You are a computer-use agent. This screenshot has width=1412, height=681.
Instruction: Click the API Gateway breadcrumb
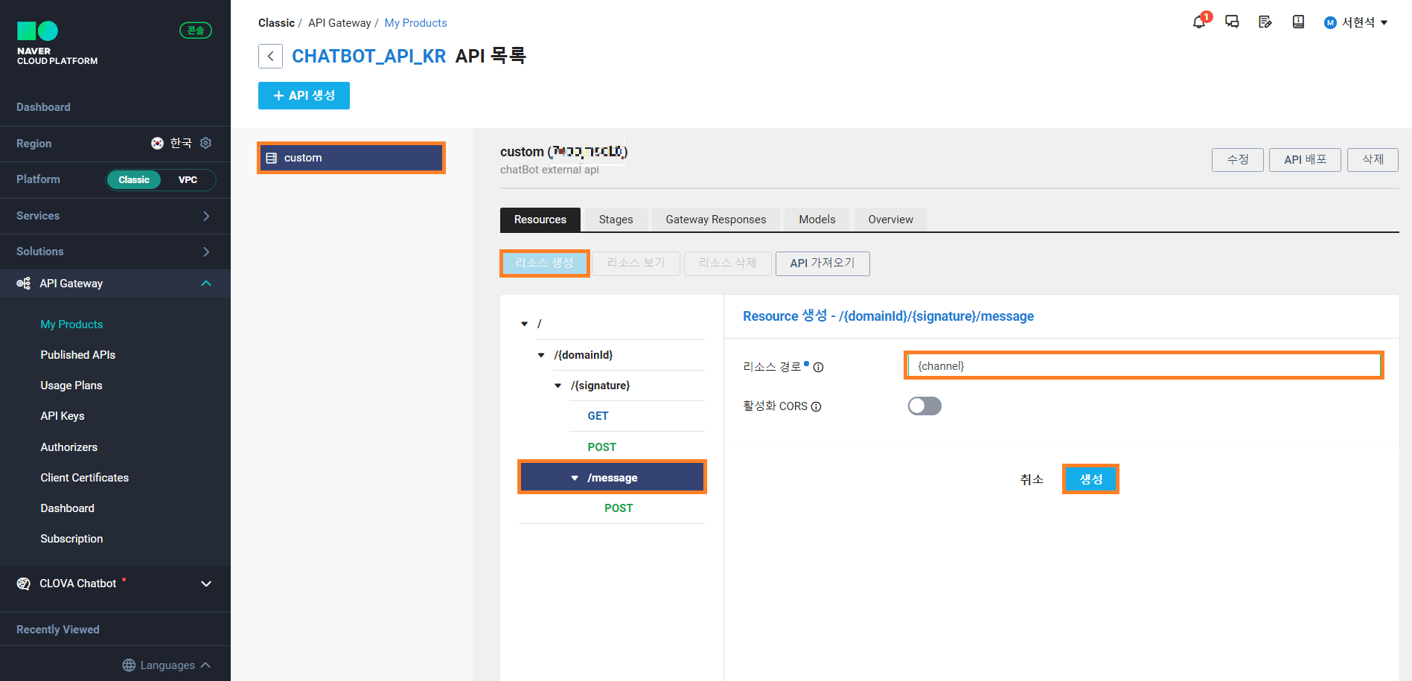click(339, 23)
